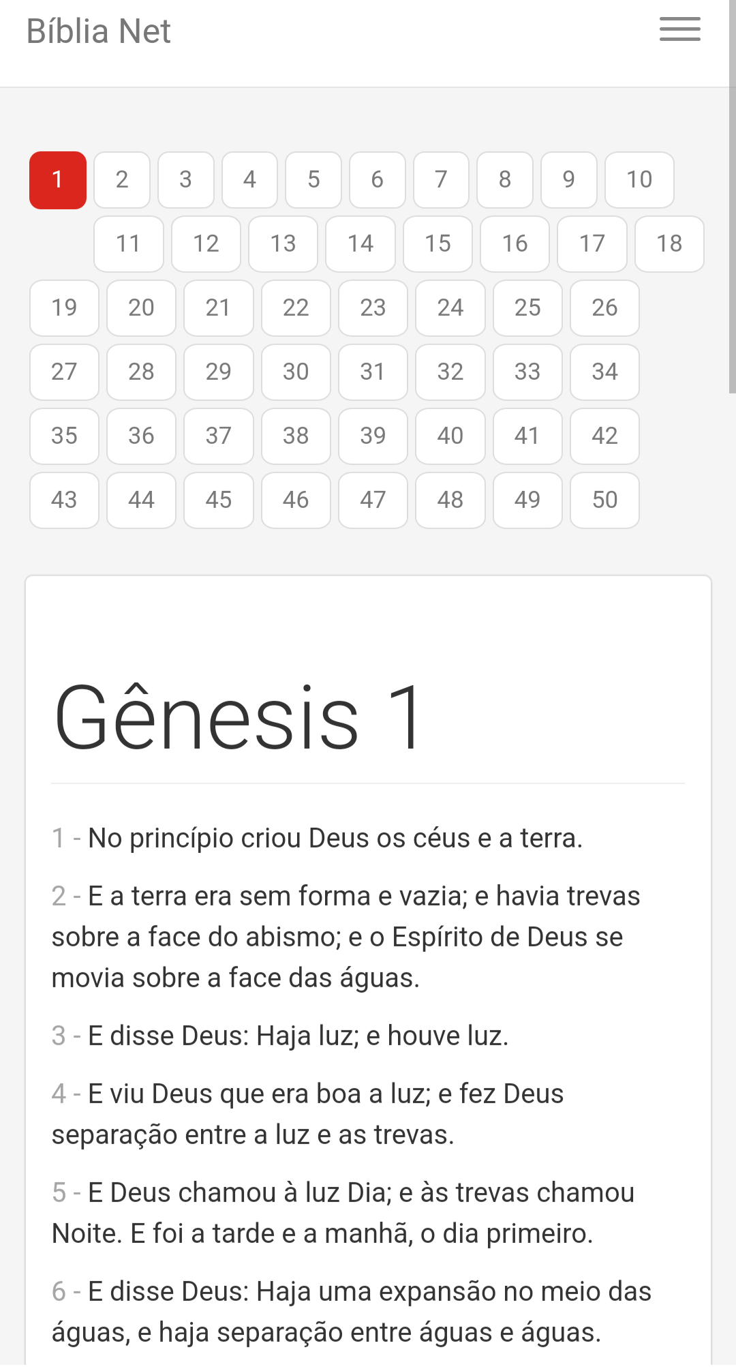This screenshot has height=1367, width=736.
Task: Open the hamburger navigation menu
Action: click(x=679, y=30)
